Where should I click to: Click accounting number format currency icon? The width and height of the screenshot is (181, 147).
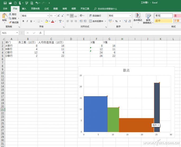click(110, 21)
